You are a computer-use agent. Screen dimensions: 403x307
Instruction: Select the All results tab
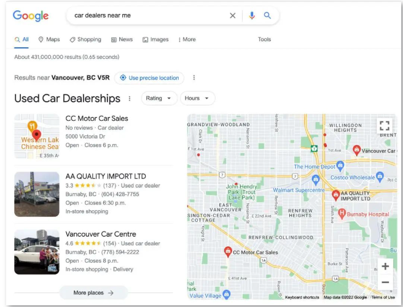pos(22,39)
